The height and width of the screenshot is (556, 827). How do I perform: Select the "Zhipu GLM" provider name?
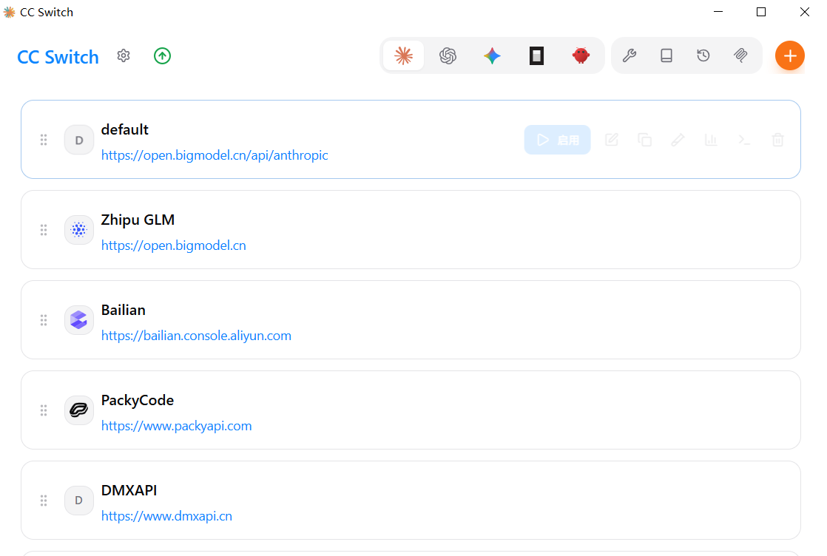point(138,220)
